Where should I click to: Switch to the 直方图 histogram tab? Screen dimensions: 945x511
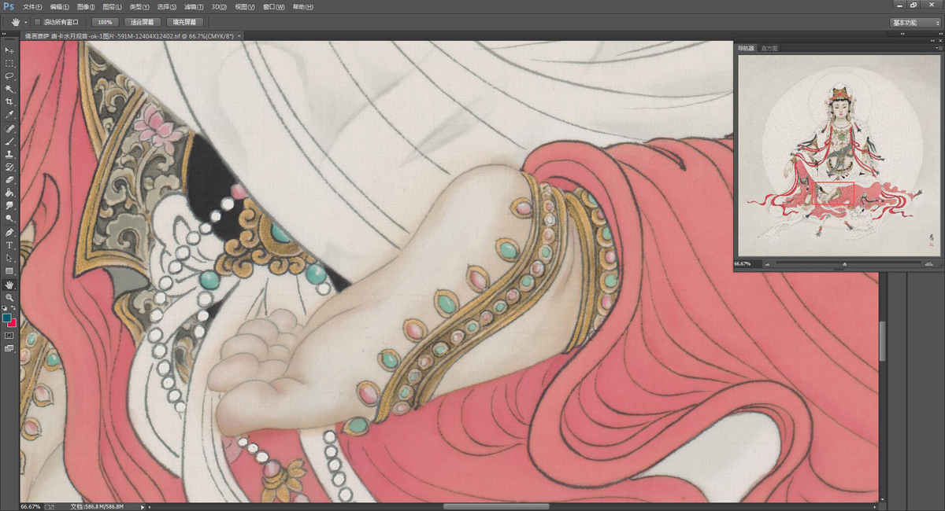pyautogui.click(x=769, y=49)
